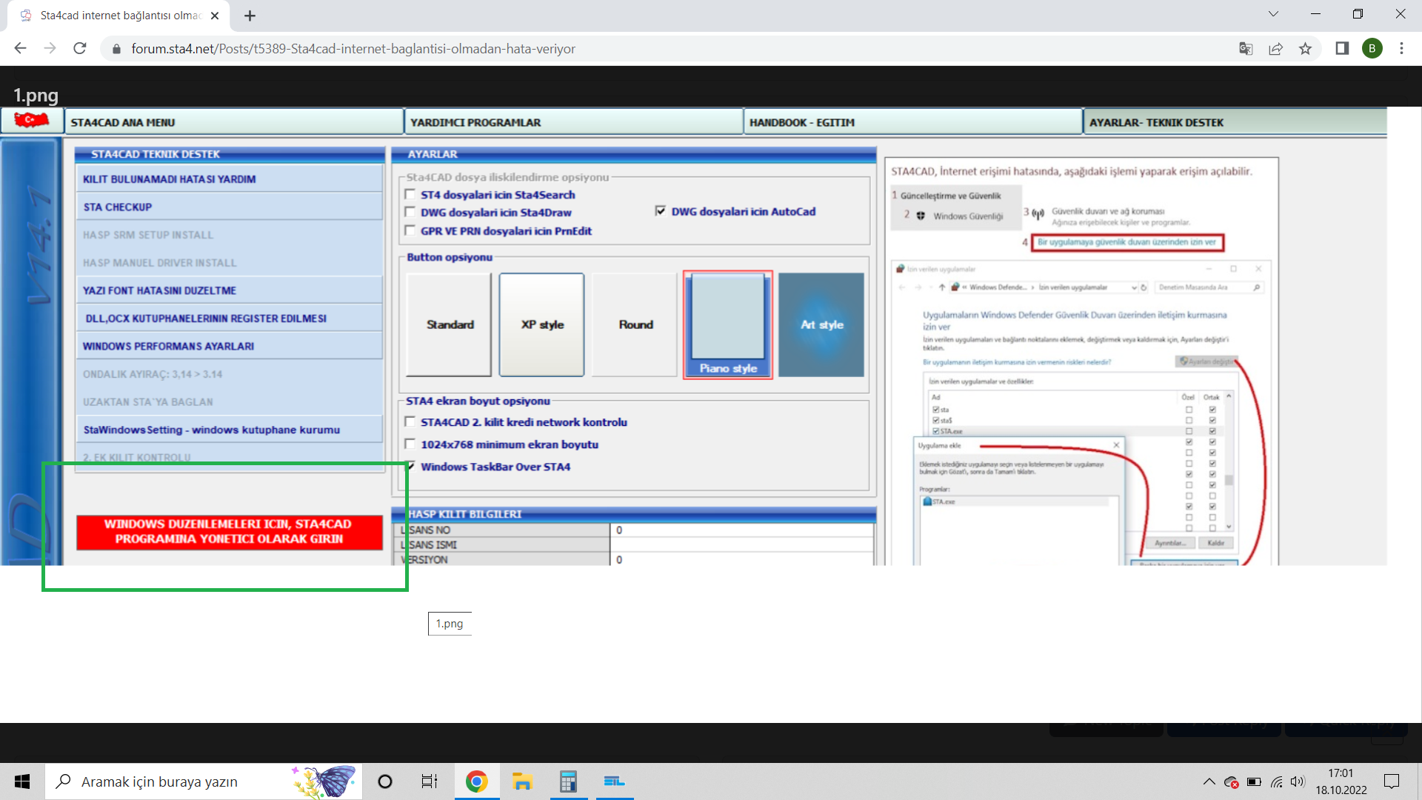
Task: Reload the forum page
Action: click(x=80, y=49)
